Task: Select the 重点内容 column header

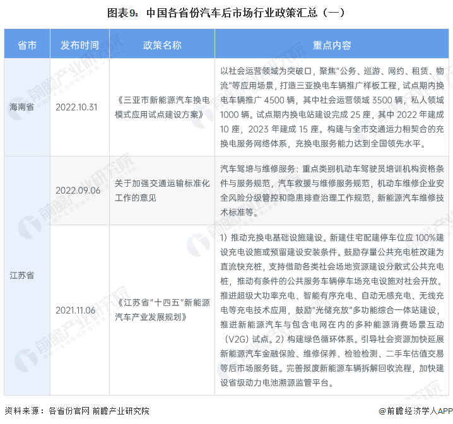Action: 332,45
